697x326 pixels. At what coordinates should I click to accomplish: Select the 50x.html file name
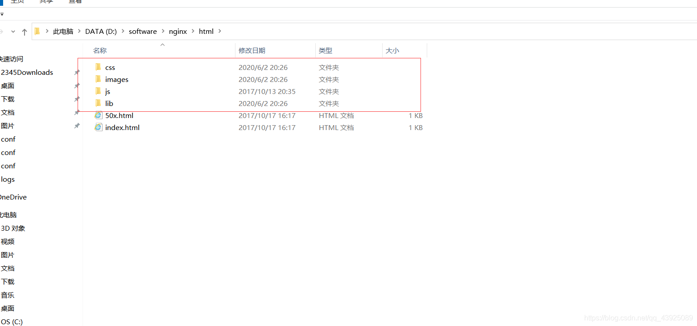pyautogui.click(x=119, y=116)
